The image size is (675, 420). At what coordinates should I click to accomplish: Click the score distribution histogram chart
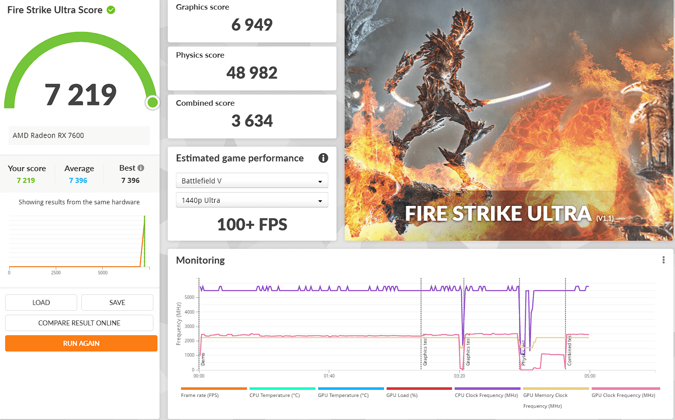[79, 242]
